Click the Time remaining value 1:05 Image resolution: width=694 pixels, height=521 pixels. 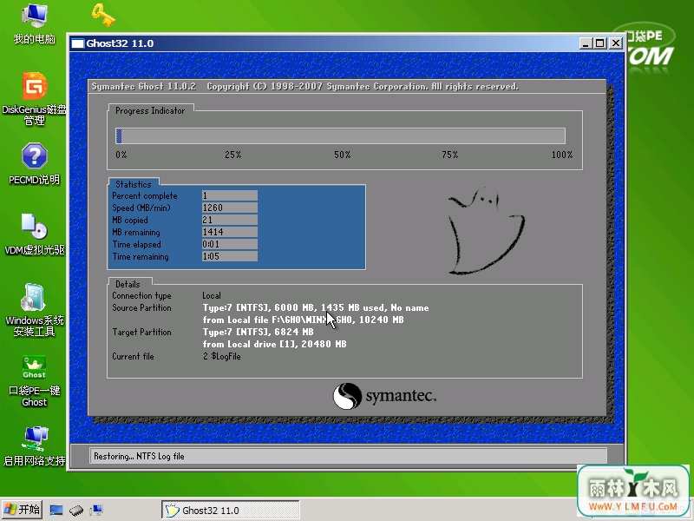[x=230, y=256]
